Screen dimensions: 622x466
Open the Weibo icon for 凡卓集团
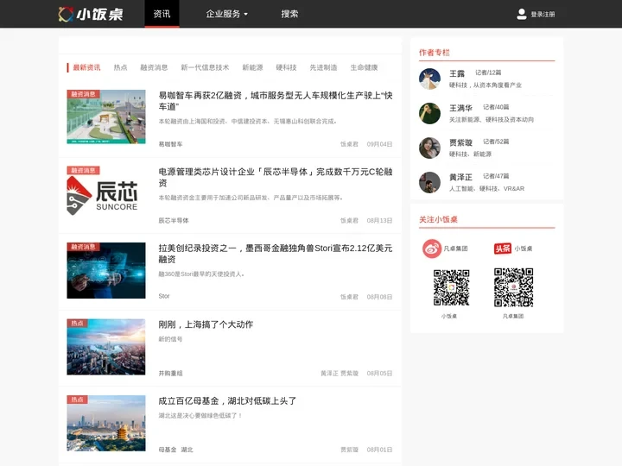pos(432,249)
